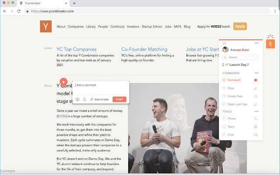Select the Comment command
Image resolution: width=280 pixels, height=175 pixels.
(x=234, y=80)
